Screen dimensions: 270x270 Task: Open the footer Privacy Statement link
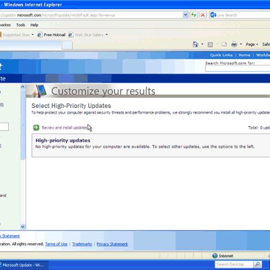[x=112, y=244]
